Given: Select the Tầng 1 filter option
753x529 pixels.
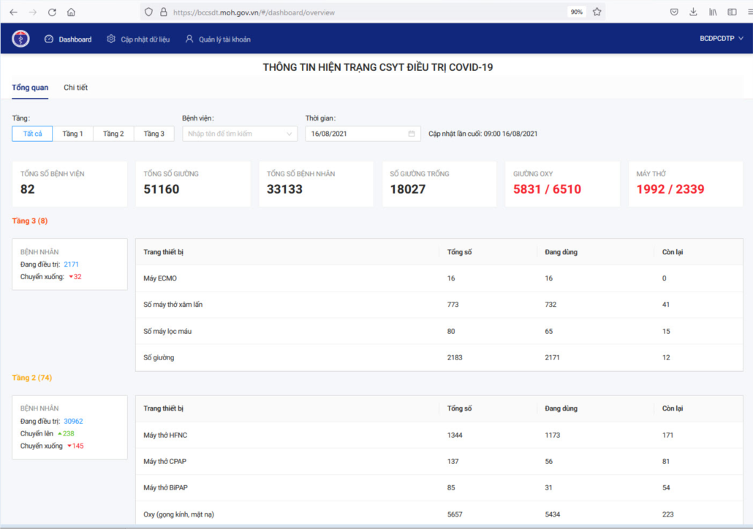Looking at the screenshot, I should coord(72,134).
